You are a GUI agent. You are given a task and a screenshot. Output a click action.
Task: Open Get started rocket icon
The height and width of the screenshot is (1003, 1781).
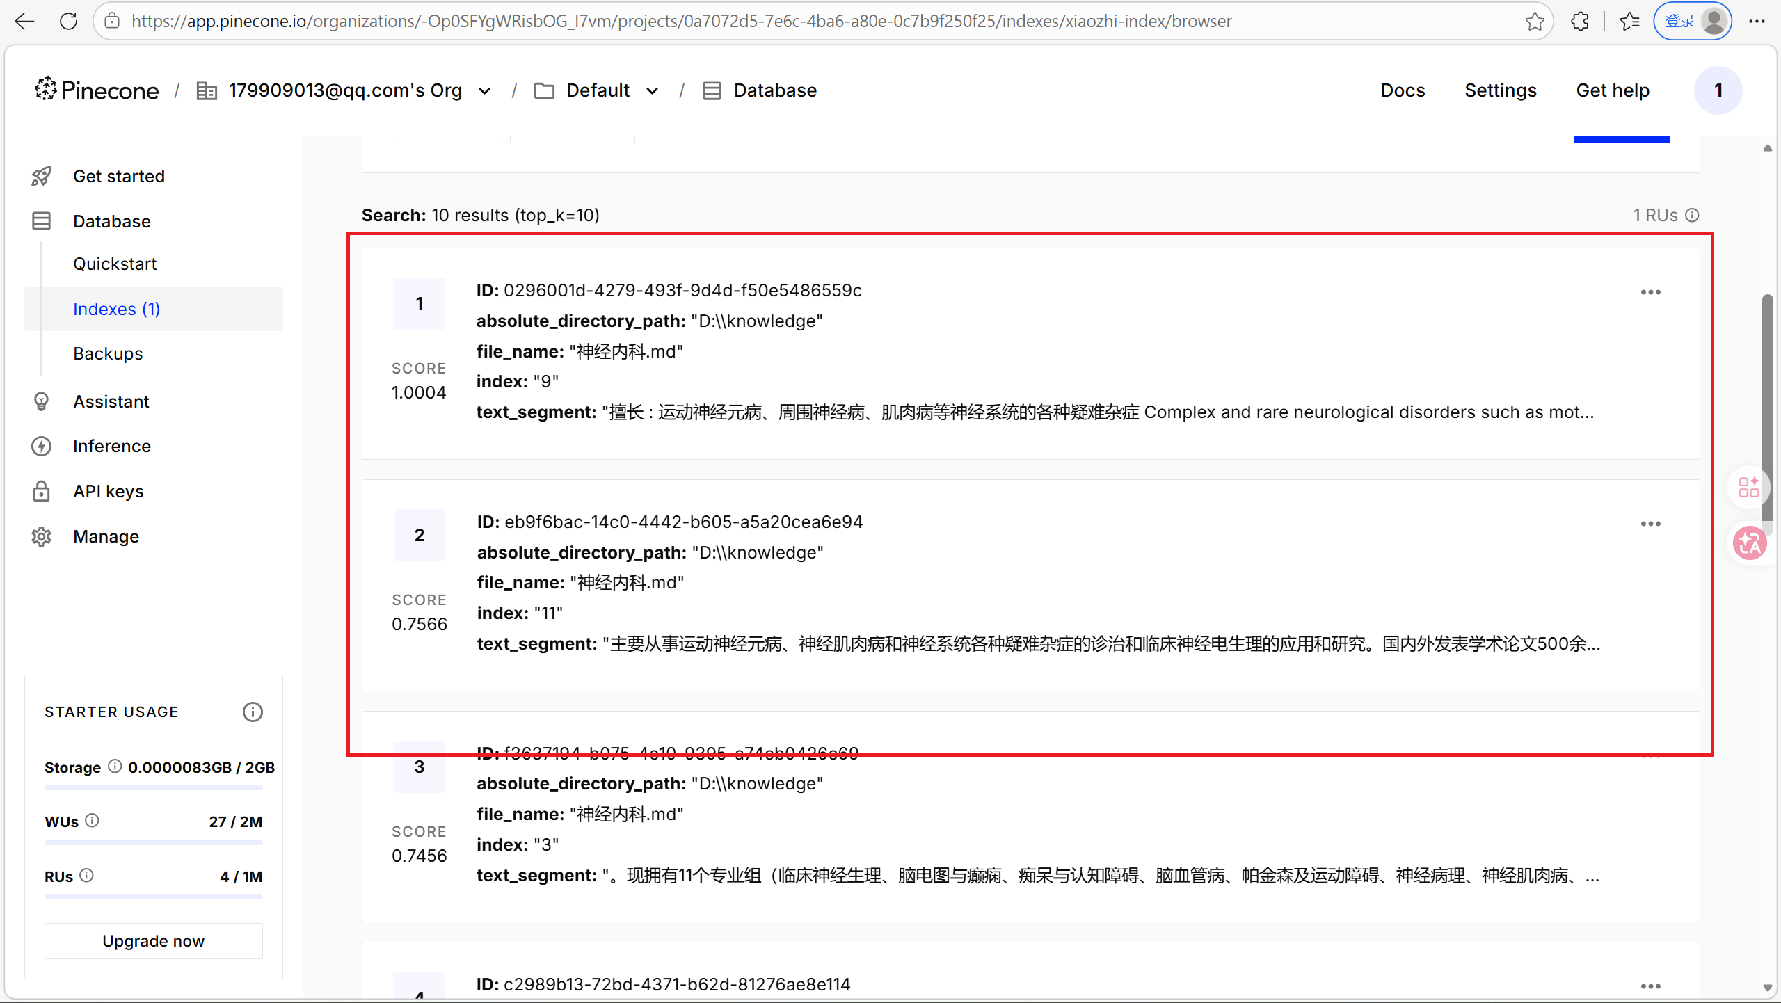point(41,177)
